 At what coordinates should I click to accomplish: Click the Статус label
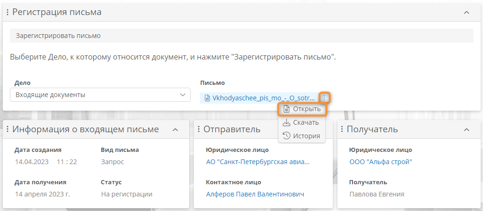(x=111, y=182)
